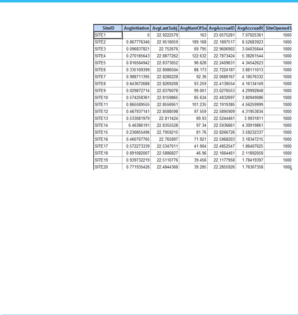Viewport: 298px width, 315px height.
Task: Click the value 22.1177958
Action: pyautogui.click(x=224, y=160)
